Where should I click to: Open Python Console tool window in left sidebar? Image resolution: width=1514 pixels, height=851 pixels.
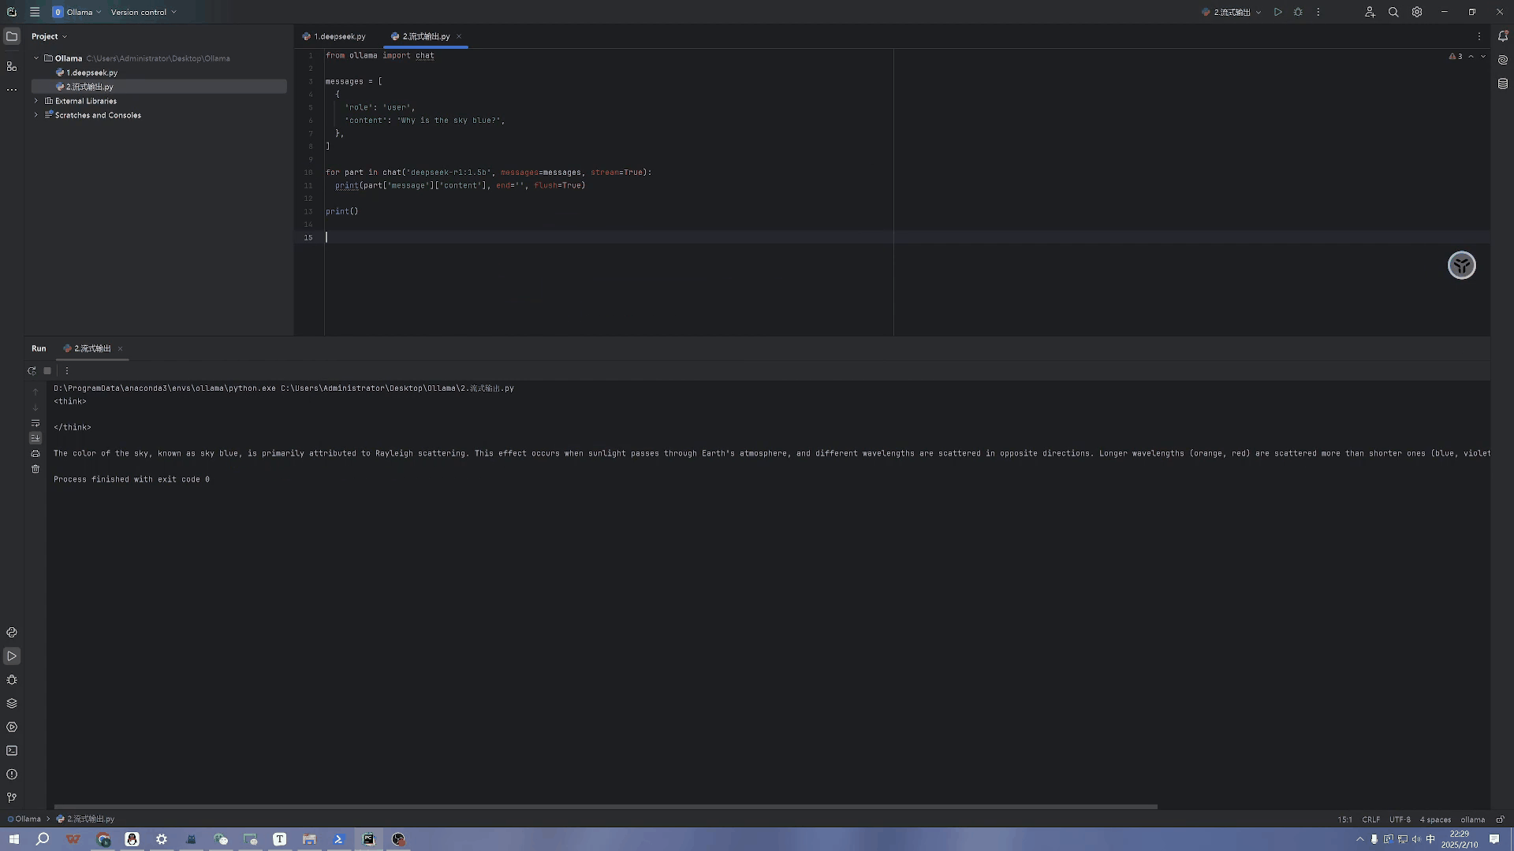[12, 633]
